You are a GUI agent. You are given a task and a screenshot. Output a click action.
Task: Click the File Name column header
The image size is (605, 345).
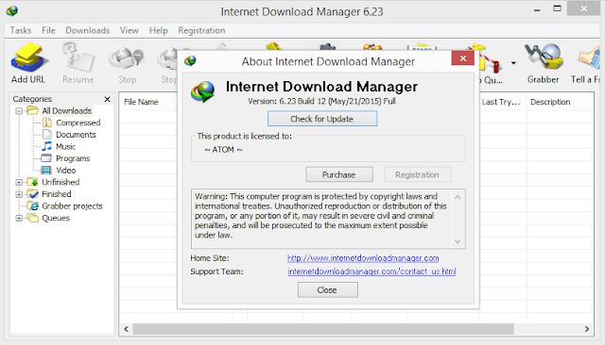coord(141,102)
